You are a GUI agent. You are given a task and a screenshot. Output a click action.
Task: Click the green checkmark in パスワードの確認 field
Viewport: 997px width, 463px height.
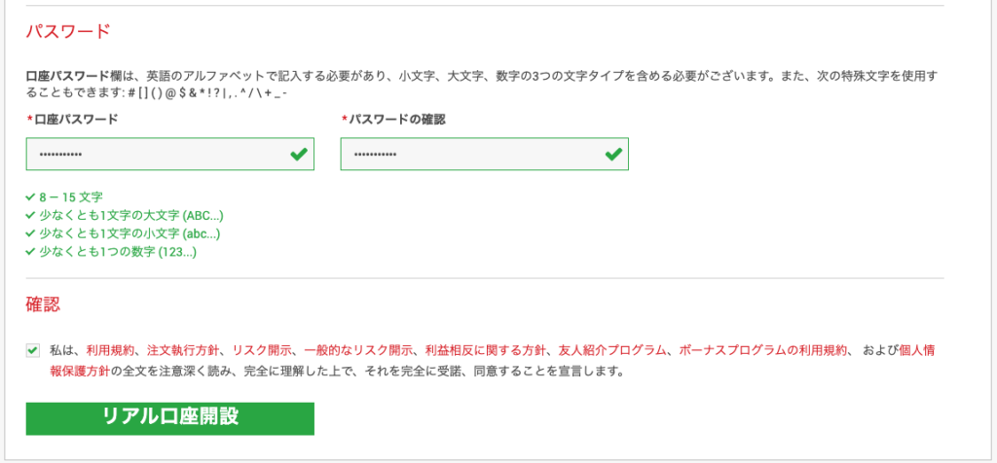pos(613,155)
